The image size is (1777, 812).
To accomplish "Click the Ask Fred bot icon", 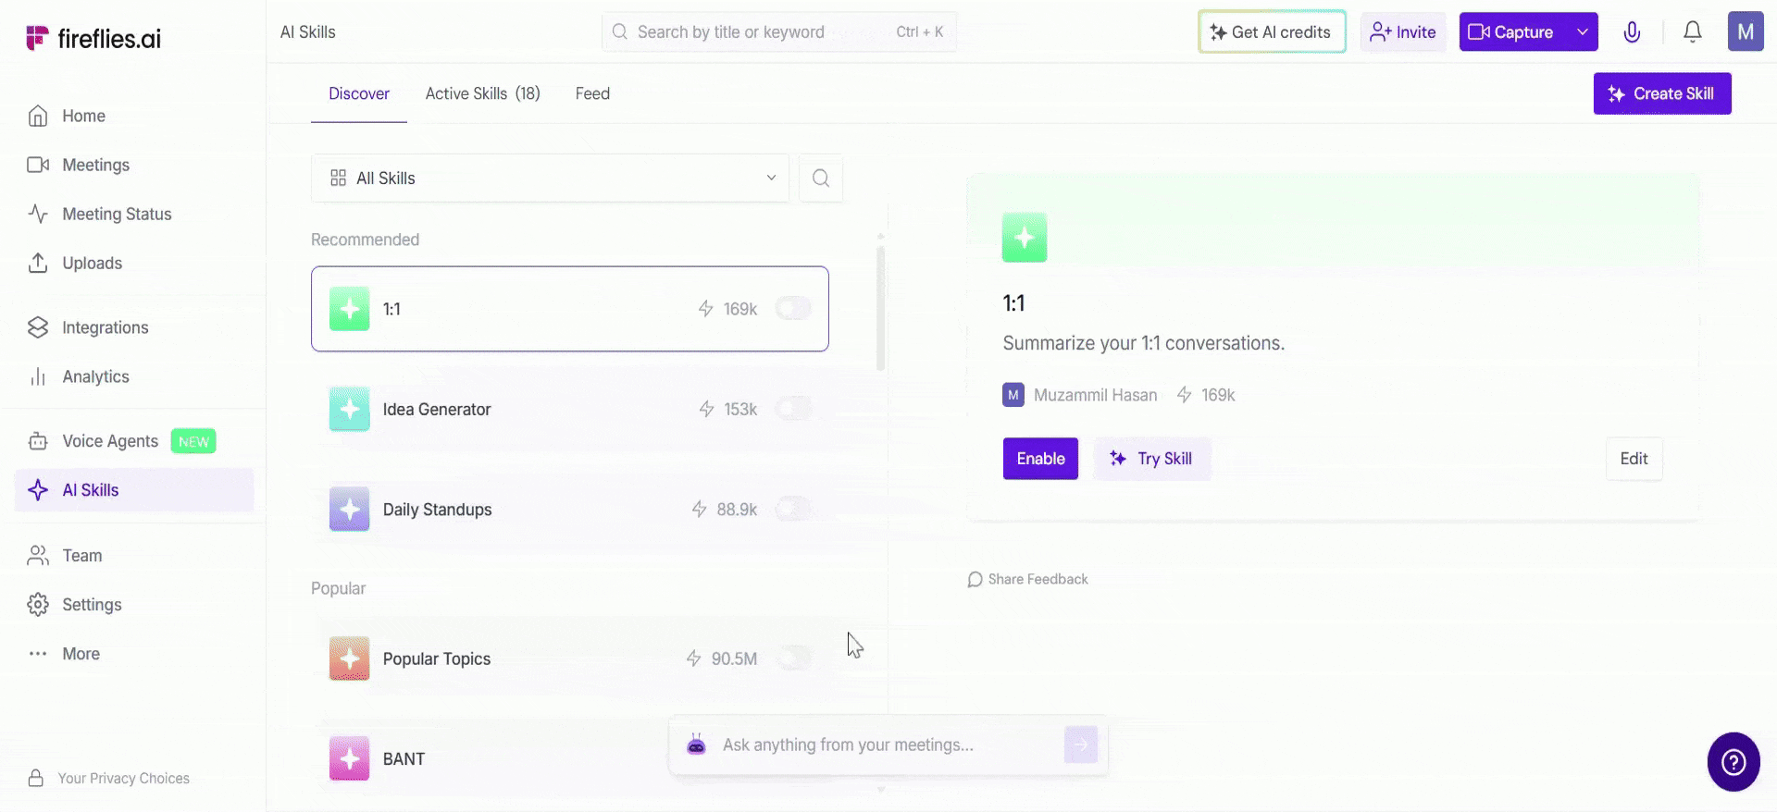I will (x=696, y=744).
